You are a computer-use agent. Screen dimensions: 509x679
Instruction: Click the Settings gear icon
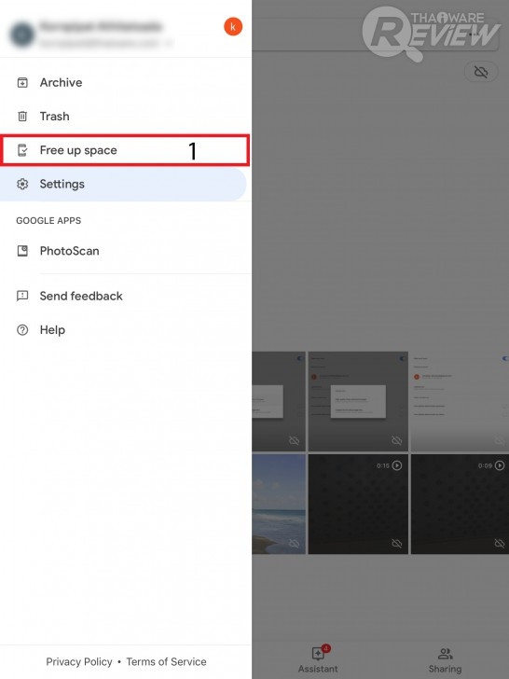[x=22, y=184]
